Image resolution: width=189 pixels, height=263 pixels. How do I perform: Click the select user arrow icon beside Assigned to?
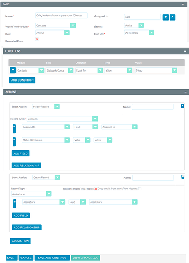click(165, 17)
